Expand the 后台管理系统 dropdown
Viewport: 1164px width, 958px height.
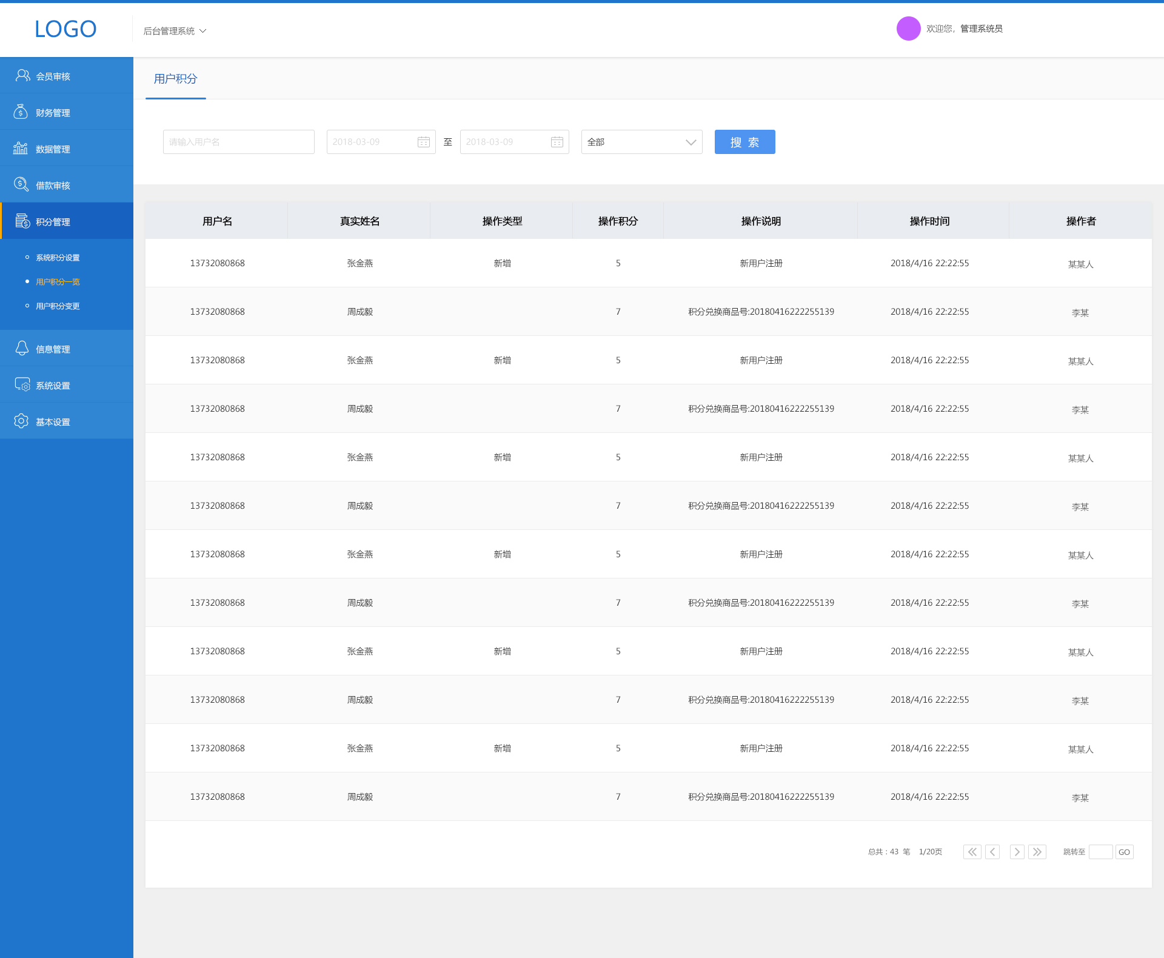175,31
